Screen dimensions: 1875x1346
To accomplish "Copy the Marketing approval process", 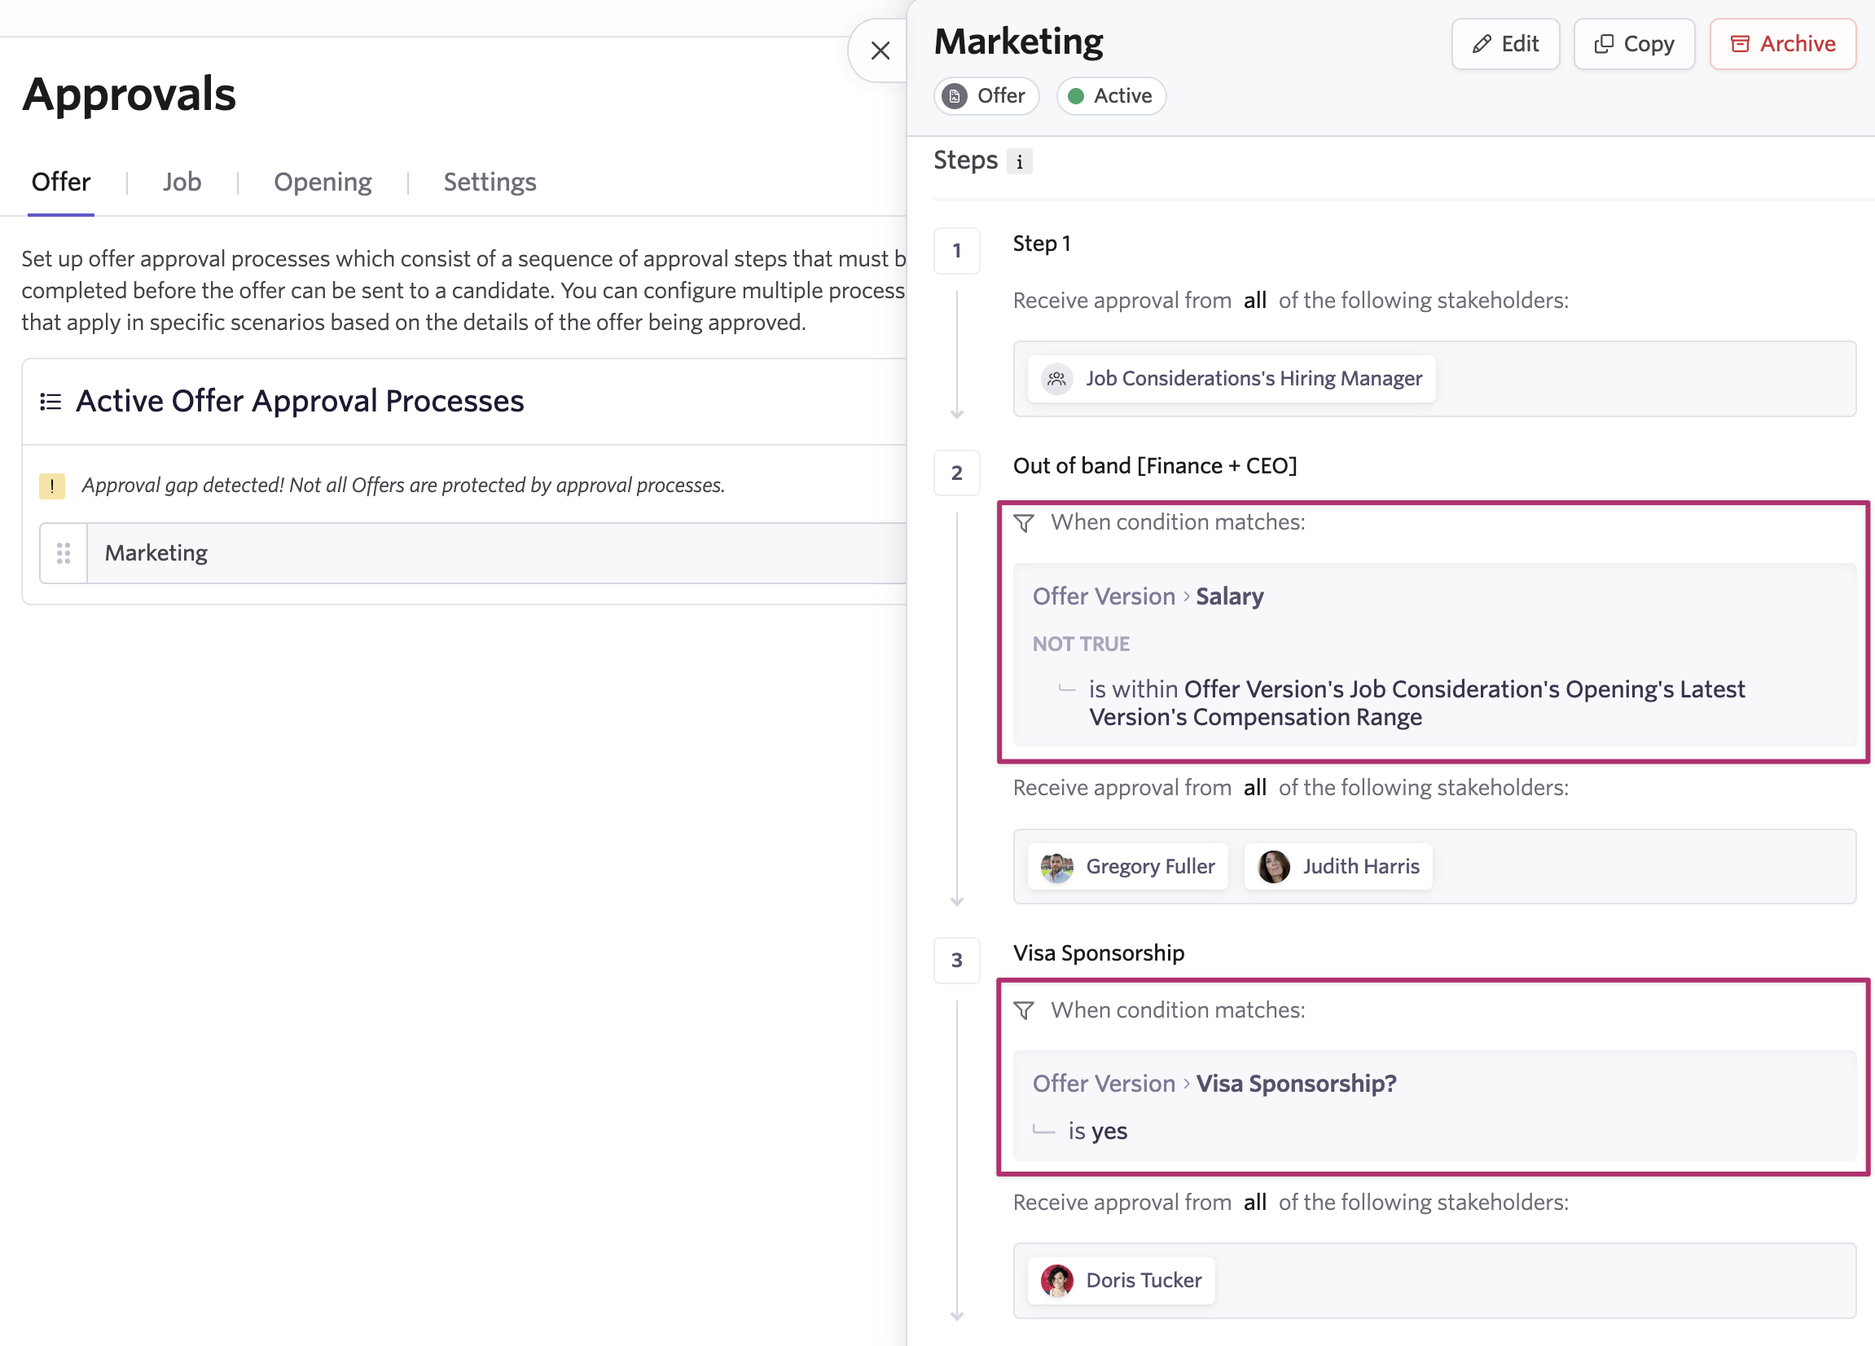I will click(1634, 44).
